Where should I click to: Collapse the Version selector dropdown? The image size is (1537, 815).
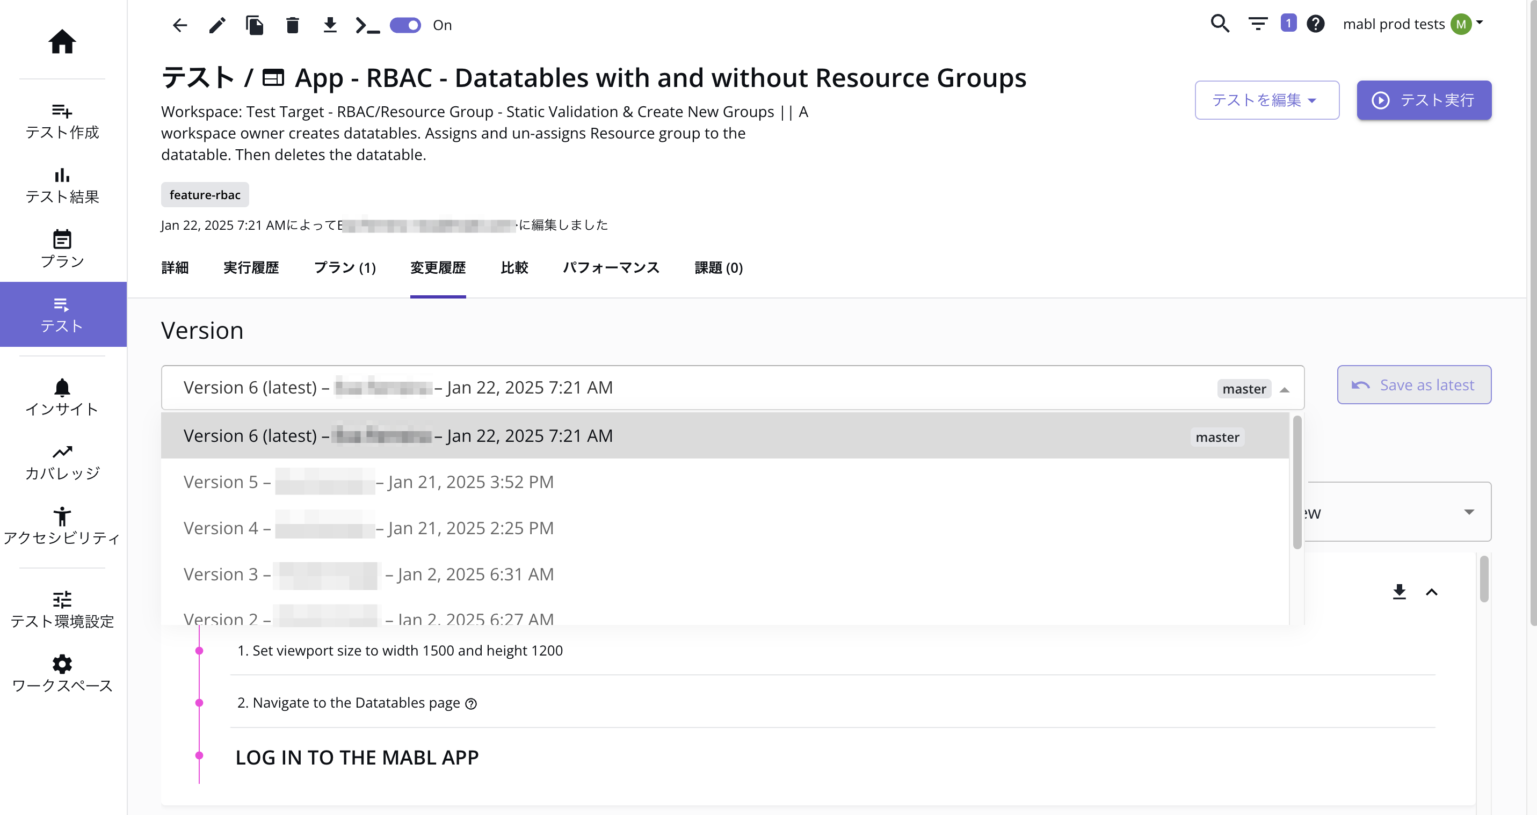(x=1285, y=389)
